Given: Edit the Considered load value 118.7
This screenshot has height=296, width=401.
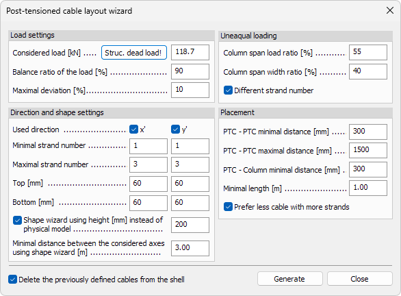Looking at the screenshot, I should [x=190, y=53].
